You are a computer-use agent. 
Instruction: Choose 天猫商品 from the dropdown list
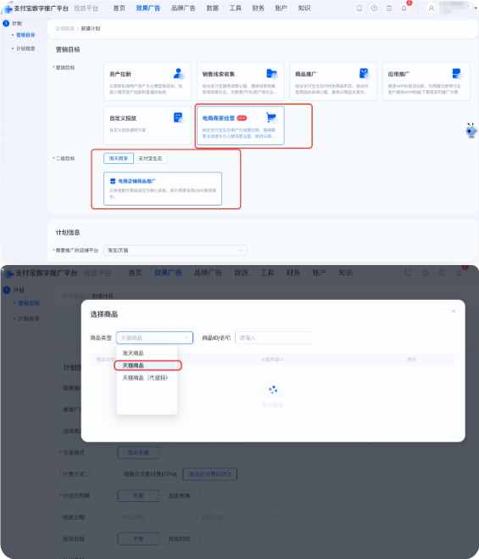[148, 365]
